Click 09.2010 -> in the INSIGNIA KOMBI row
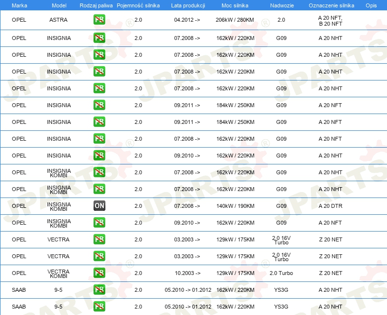 tap(187, 223)
